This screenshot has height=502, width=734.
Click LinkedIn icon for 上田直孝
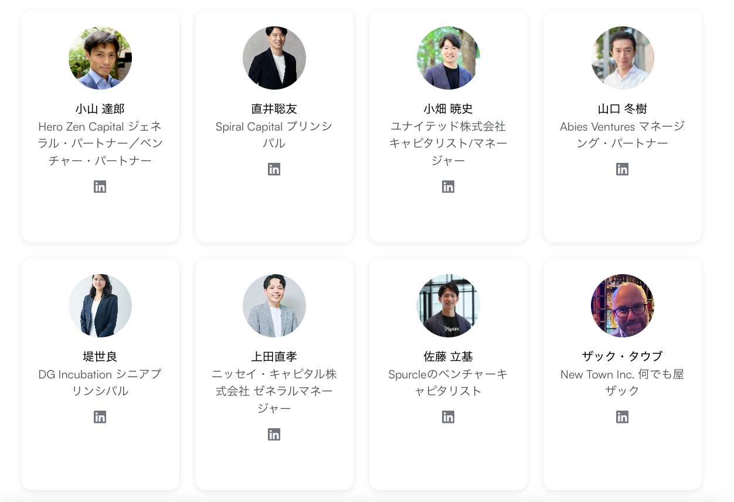click(274, 434)
